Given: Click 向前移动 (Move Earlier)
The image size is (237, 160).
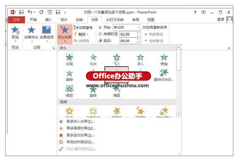Looking at the screenshot, I should 154,34.
